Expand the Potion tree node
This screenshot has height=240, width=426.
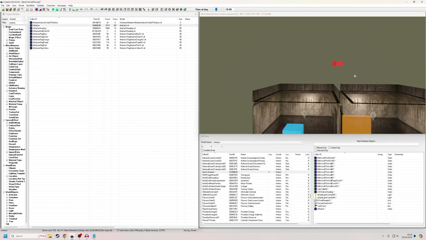click(x=7, y=40)
